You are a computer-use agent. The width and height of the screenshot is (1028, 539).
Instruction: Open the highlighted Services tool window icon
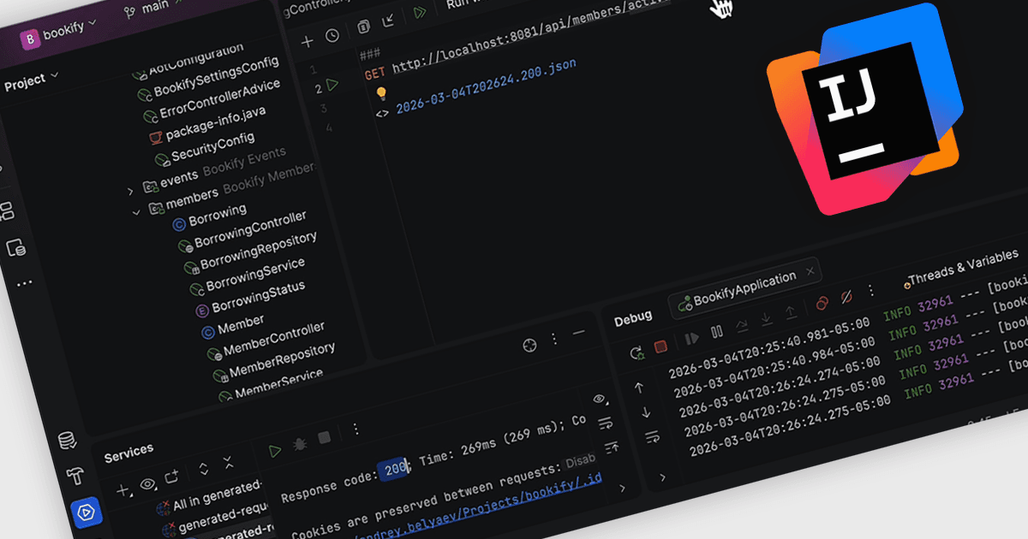pos(88,512)
